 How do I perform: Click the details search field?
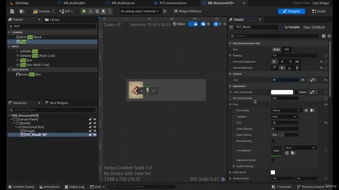(274, 36)
